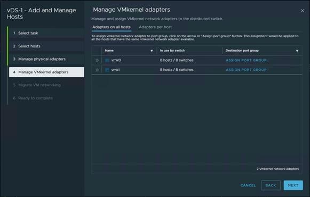310x197 pixels.
Task: Cancel the Add and Manage Hosts wizard
Action: point(248,185)
